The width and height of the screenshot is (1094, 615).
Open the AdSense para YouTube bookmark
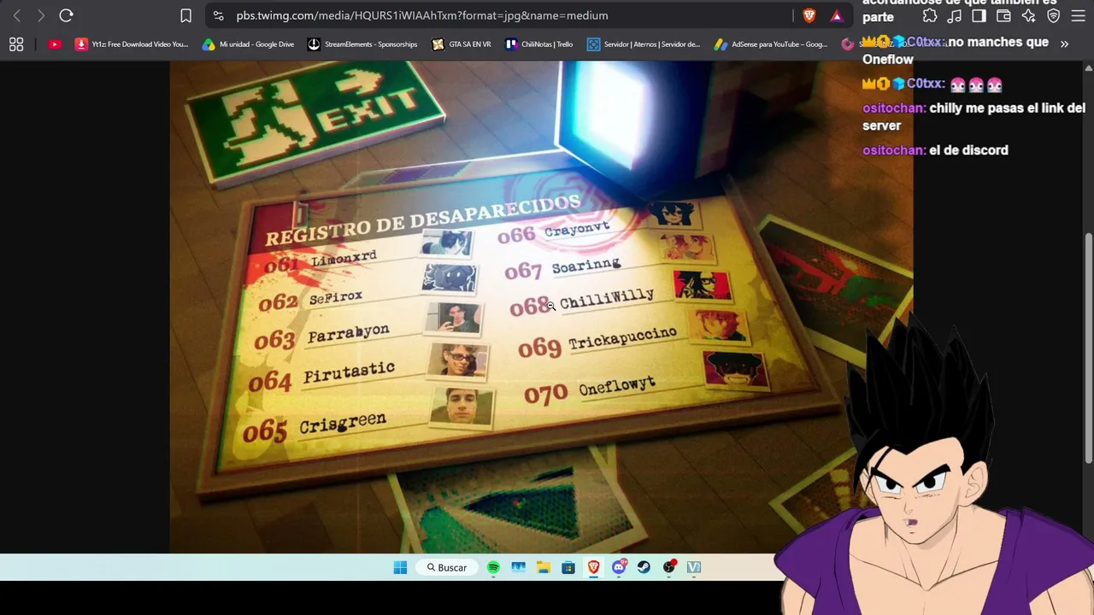(771, 44)
